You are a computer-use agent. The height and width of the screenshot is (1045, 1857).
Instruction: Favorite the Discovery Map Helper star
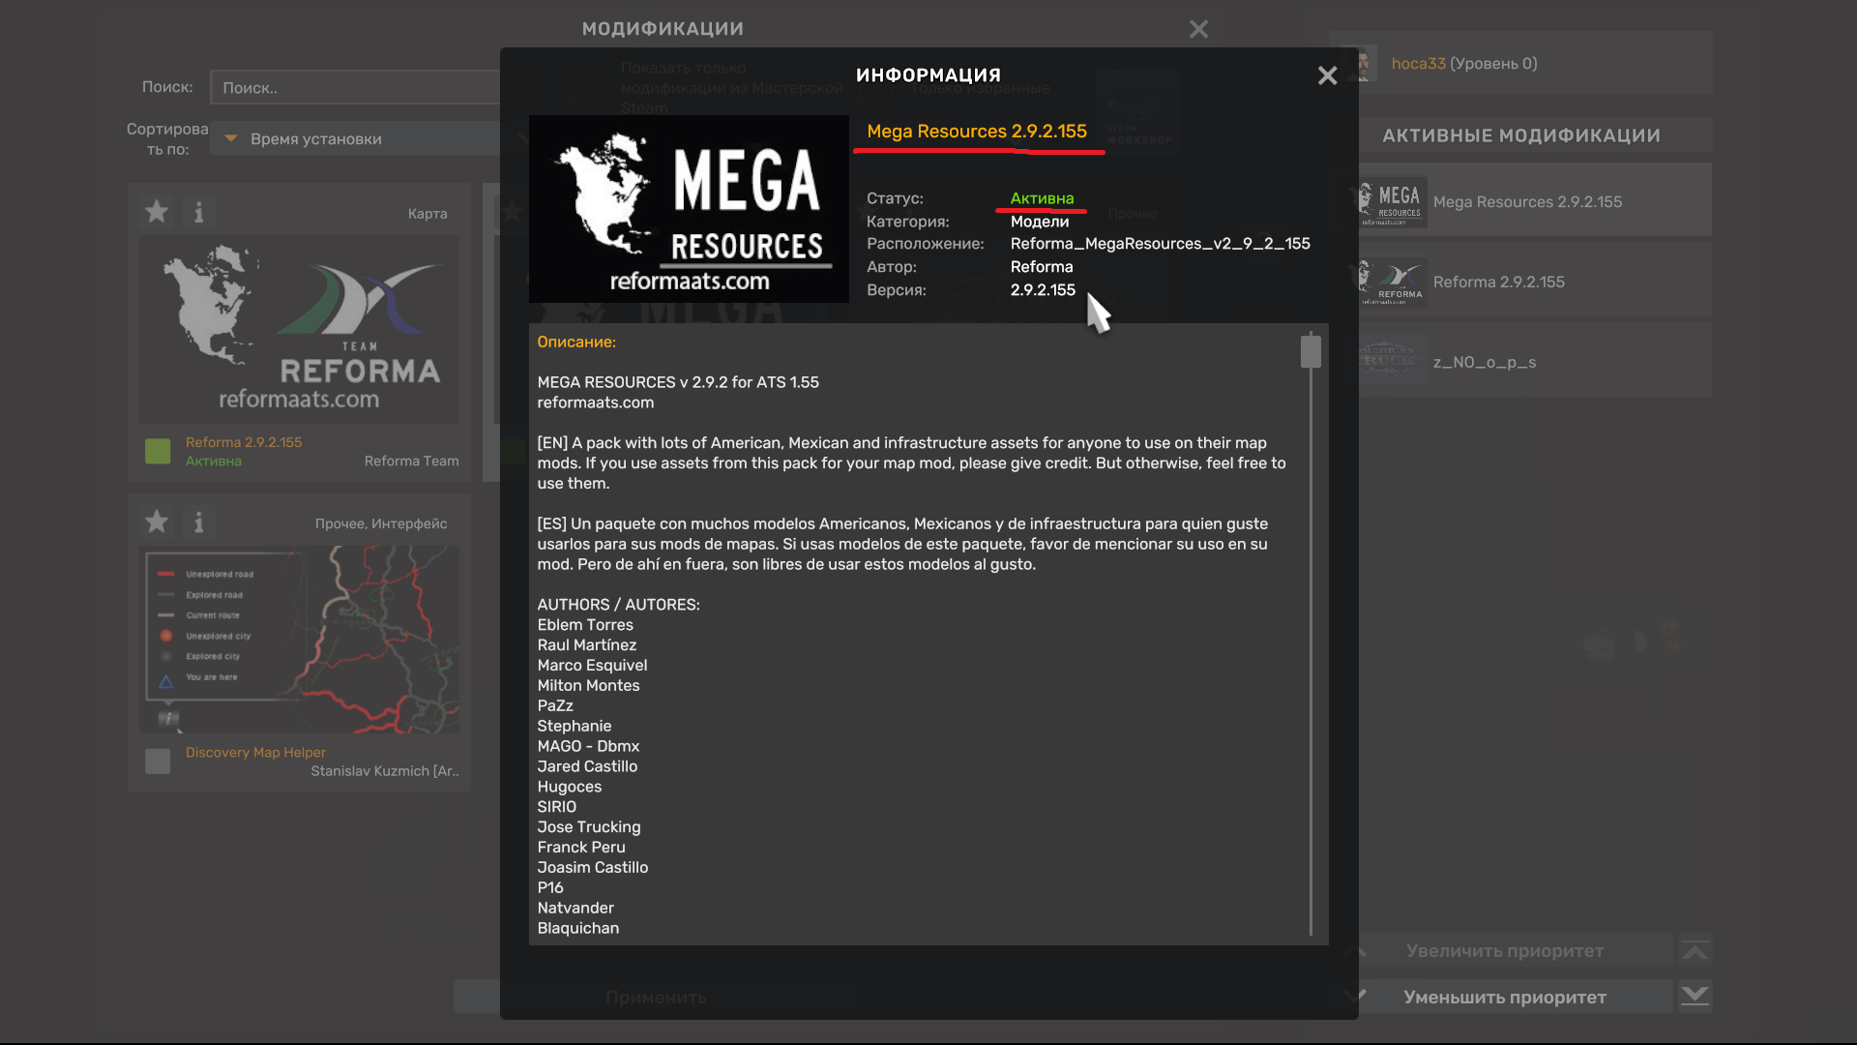(x=157, y=522)
